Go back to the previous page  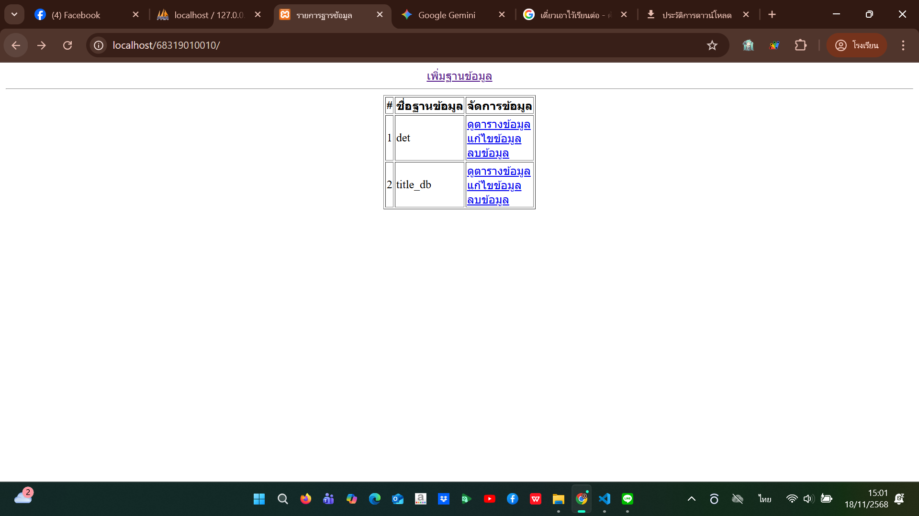point(16,45)
